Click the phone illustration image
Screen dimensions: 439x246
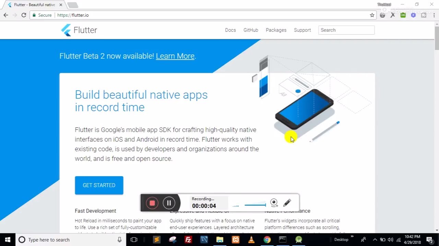[x=305, y=109]
